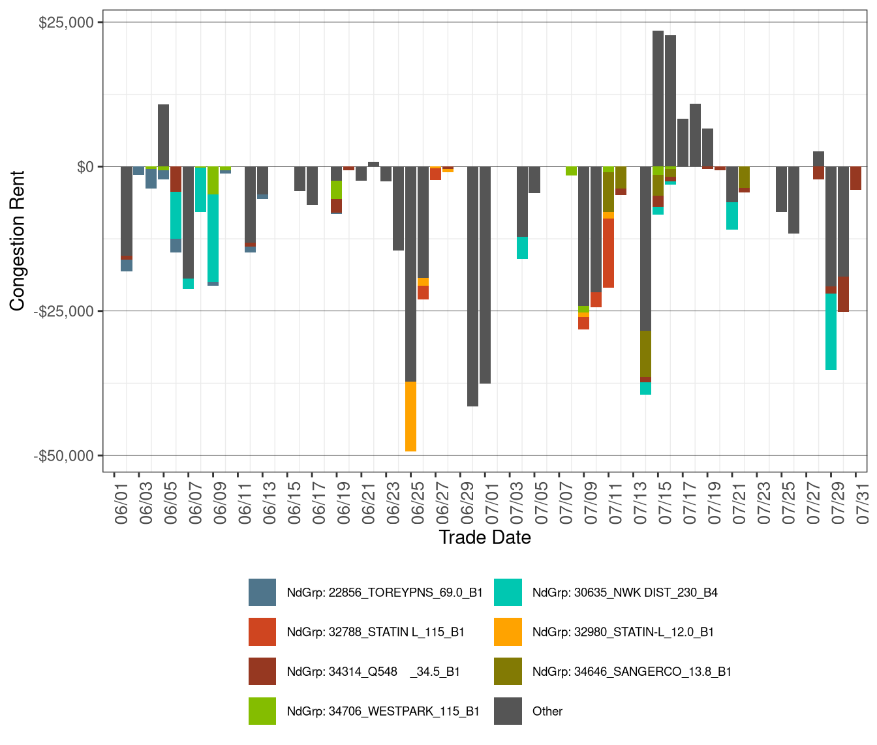Click the TOREYPNS_69.0 legend color swatch

click(x=262, y=592)
